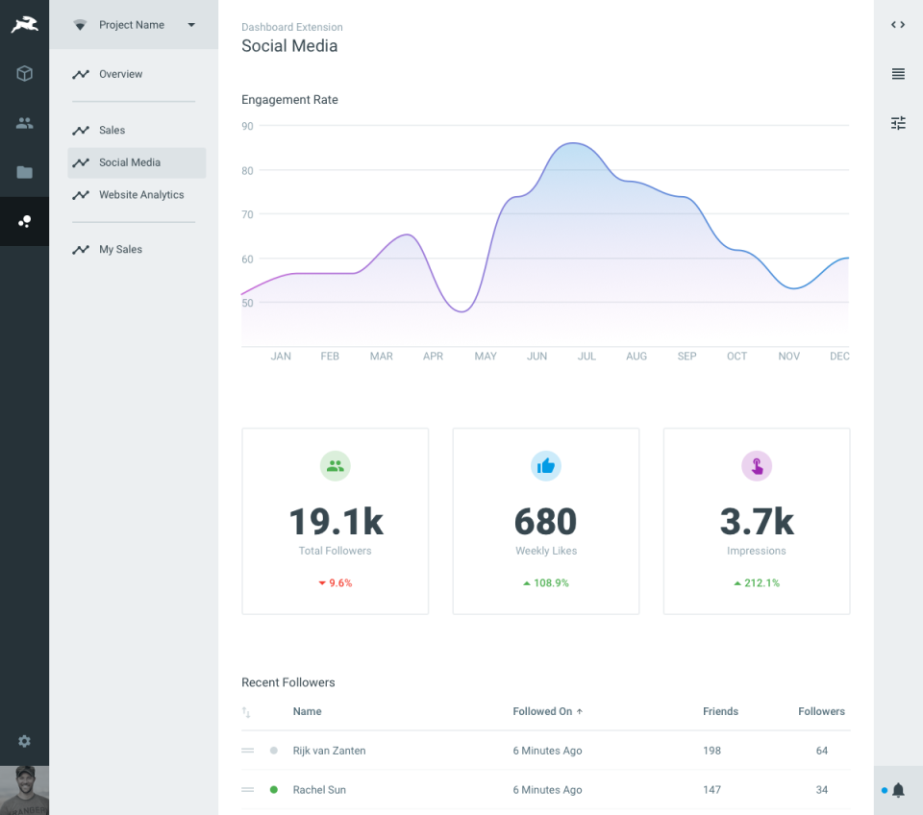Click Friends value 147
This screenshot has height=815, width=923.
point(711,790)
